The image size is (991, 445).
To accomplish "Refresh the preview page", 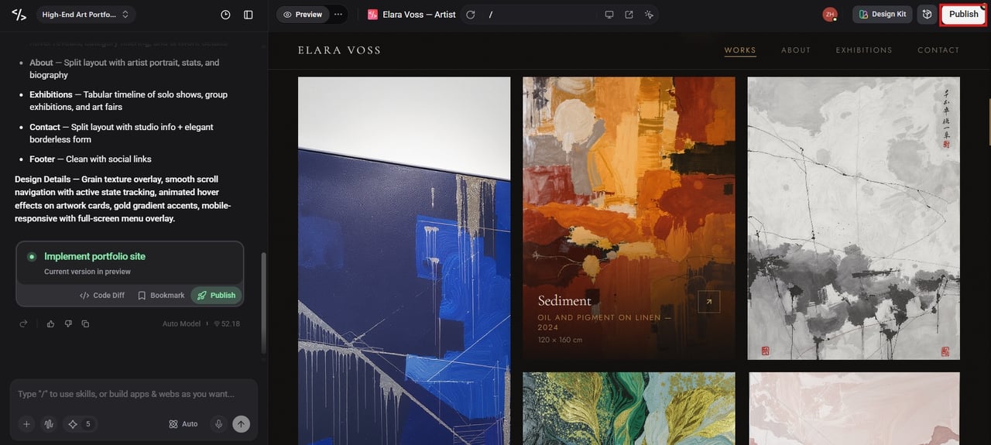I will coord(470,15).
